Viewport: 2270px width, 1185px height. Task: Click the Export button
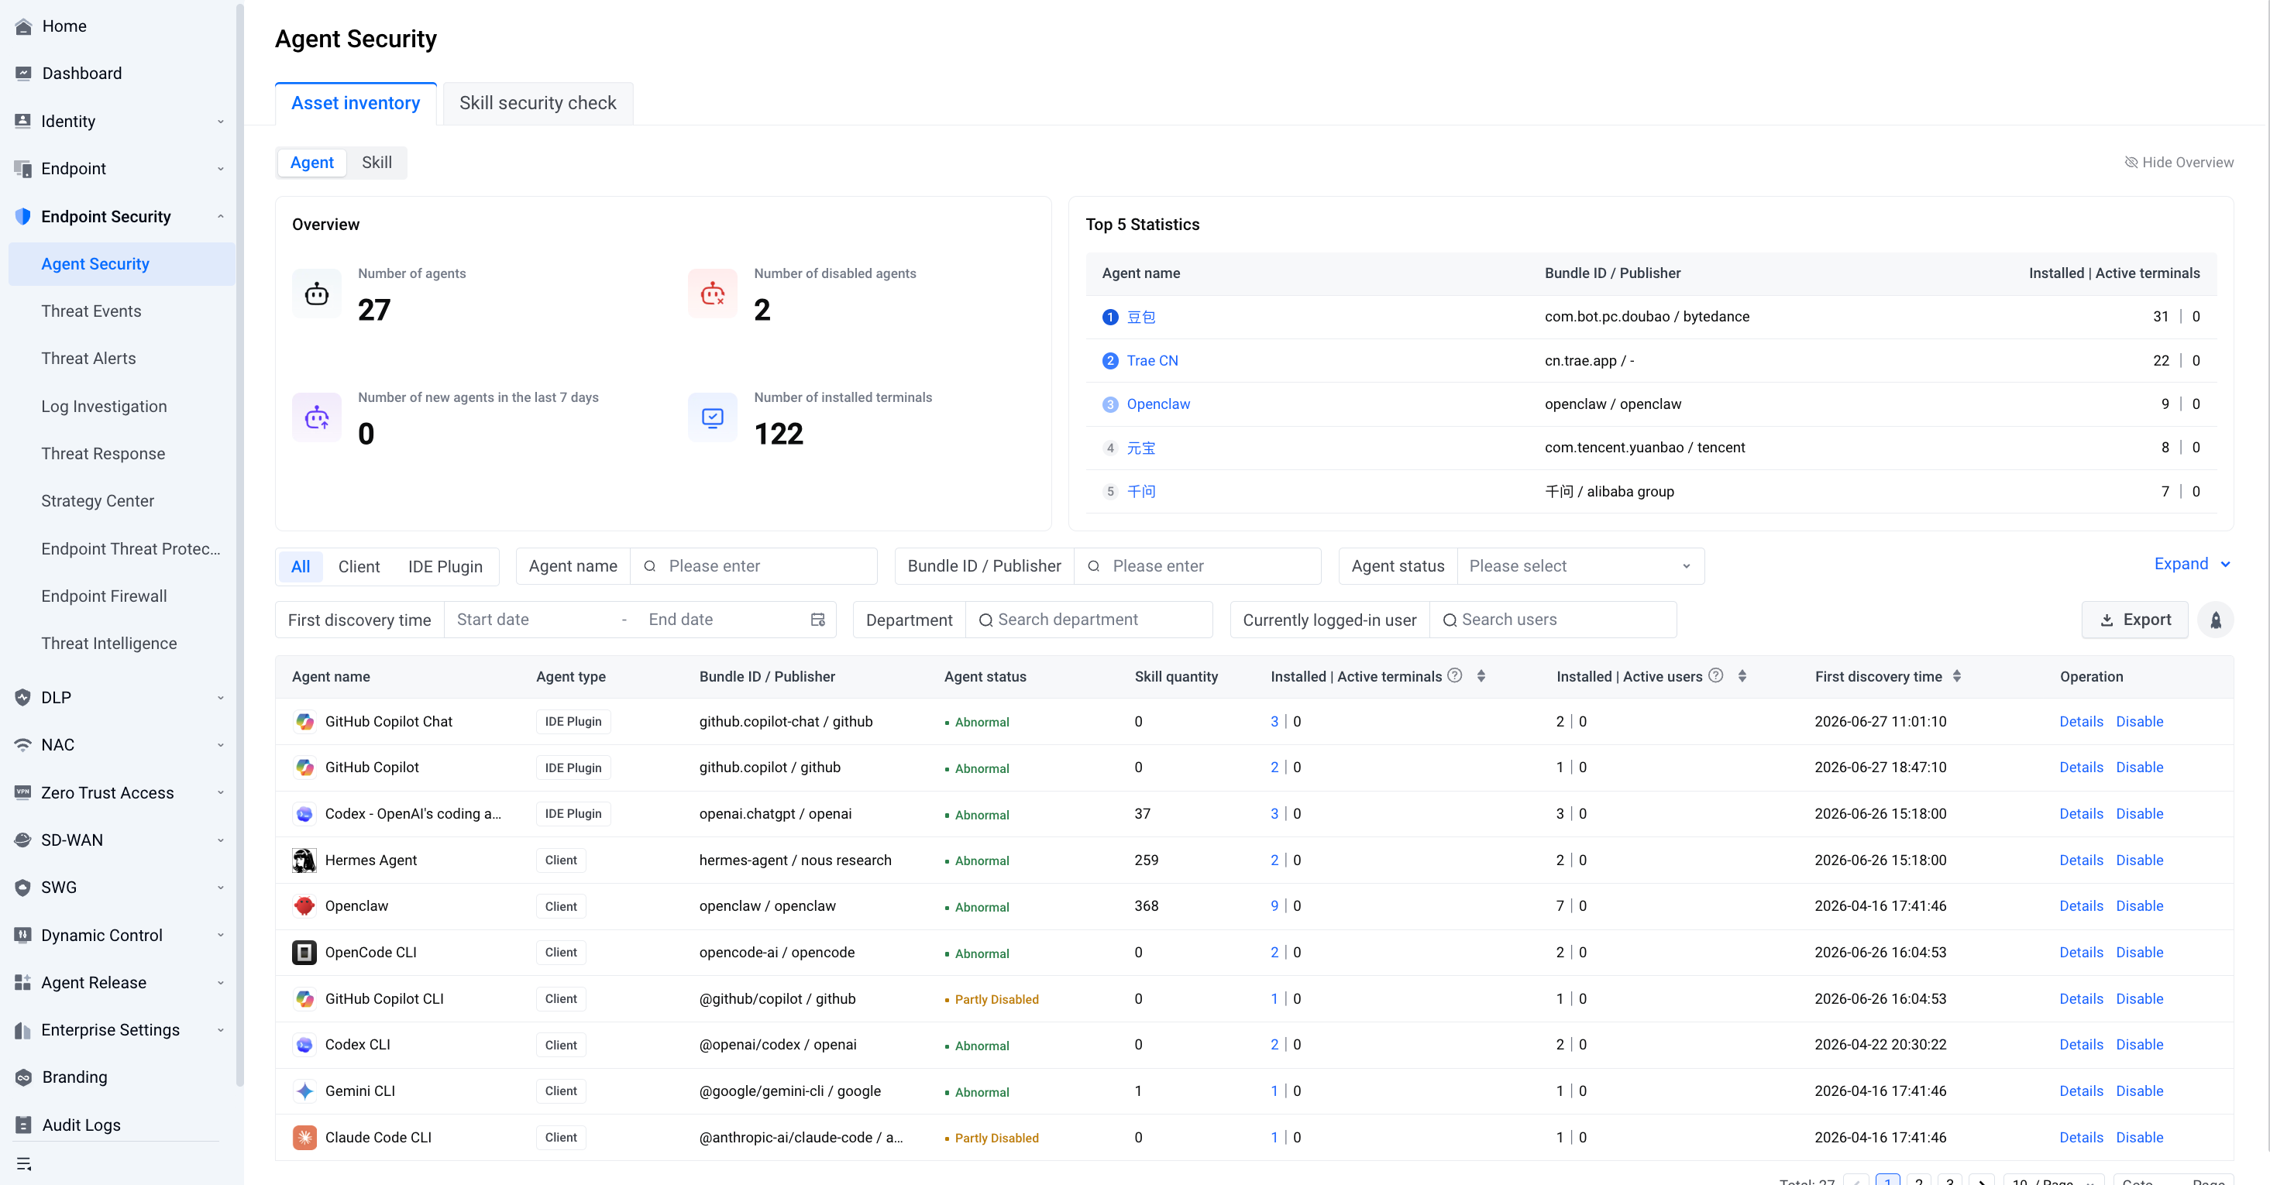[2134, 620]
